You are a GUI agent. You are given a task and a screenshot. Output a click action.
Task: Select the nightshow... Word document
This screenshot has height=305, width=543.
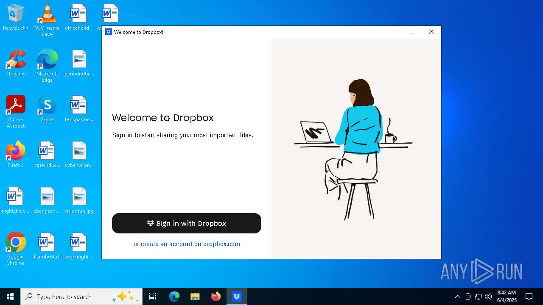[x=16, y=201]
